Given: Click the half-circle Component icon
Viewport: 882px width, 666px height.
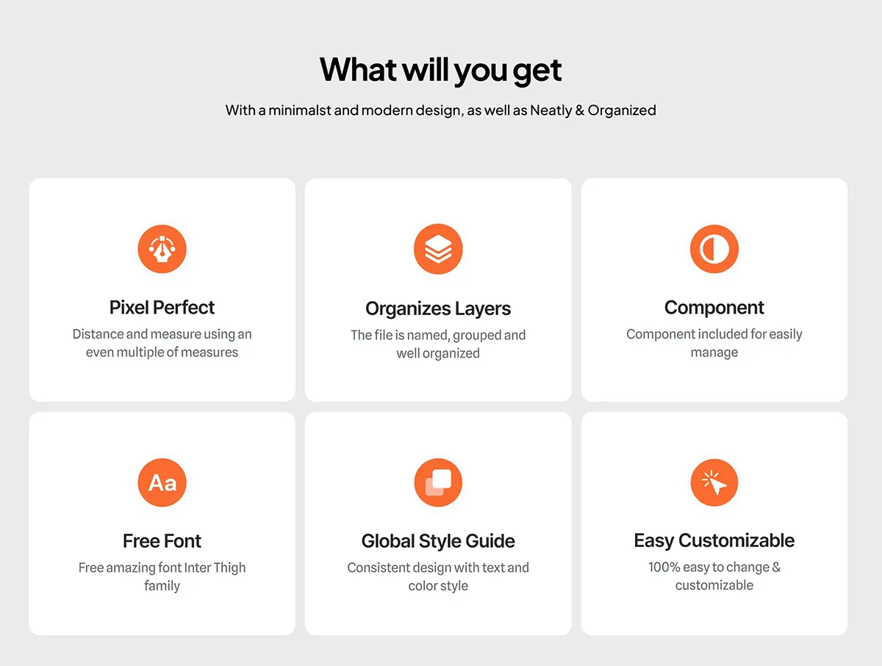Looking at the screenshot, I should [x=714, y=250].
